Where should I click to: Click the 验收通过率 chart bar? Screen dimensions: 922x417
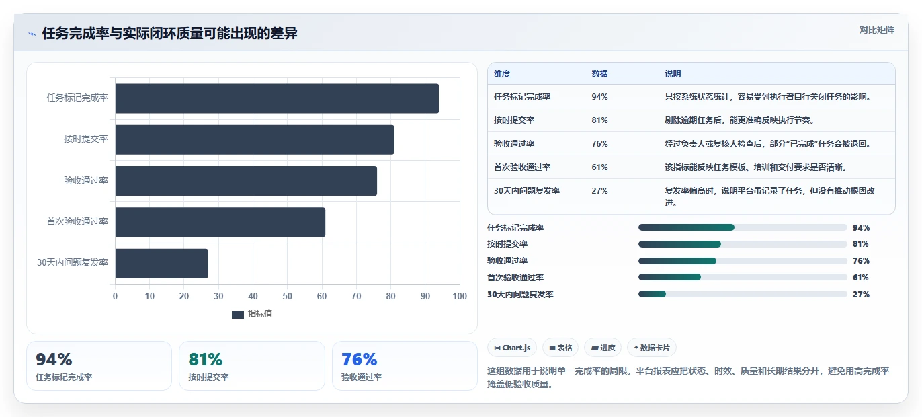(x=246, y=181)
